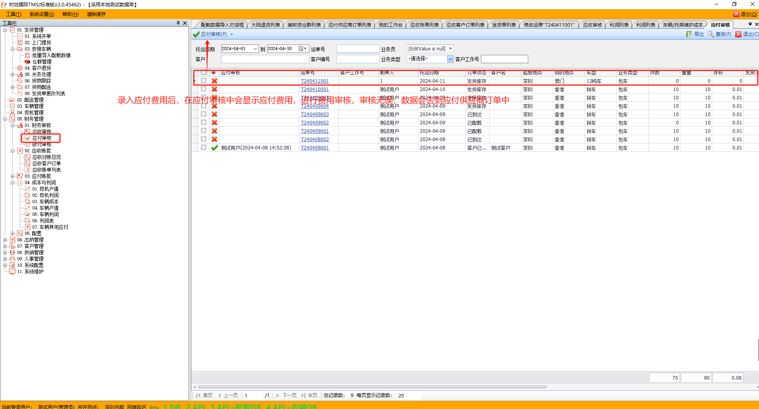This screenshot has height=409, width=759.
Task: Open the 系统设置(S) menu
Action: 42,14
